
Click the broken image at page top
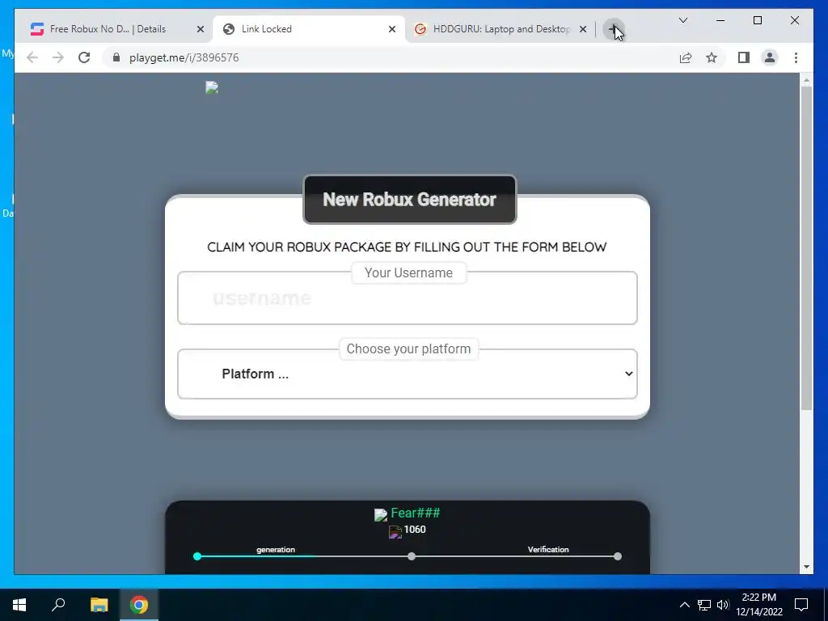click(x=212, y=87)
